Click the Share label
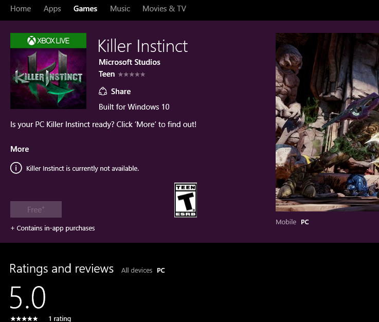The image size is (379, 322). click(x=121, y=92)
